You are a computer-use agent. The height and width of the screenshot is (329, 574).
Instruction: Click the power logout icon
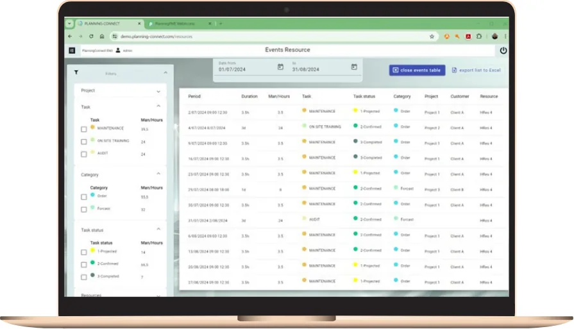[503, 51]
